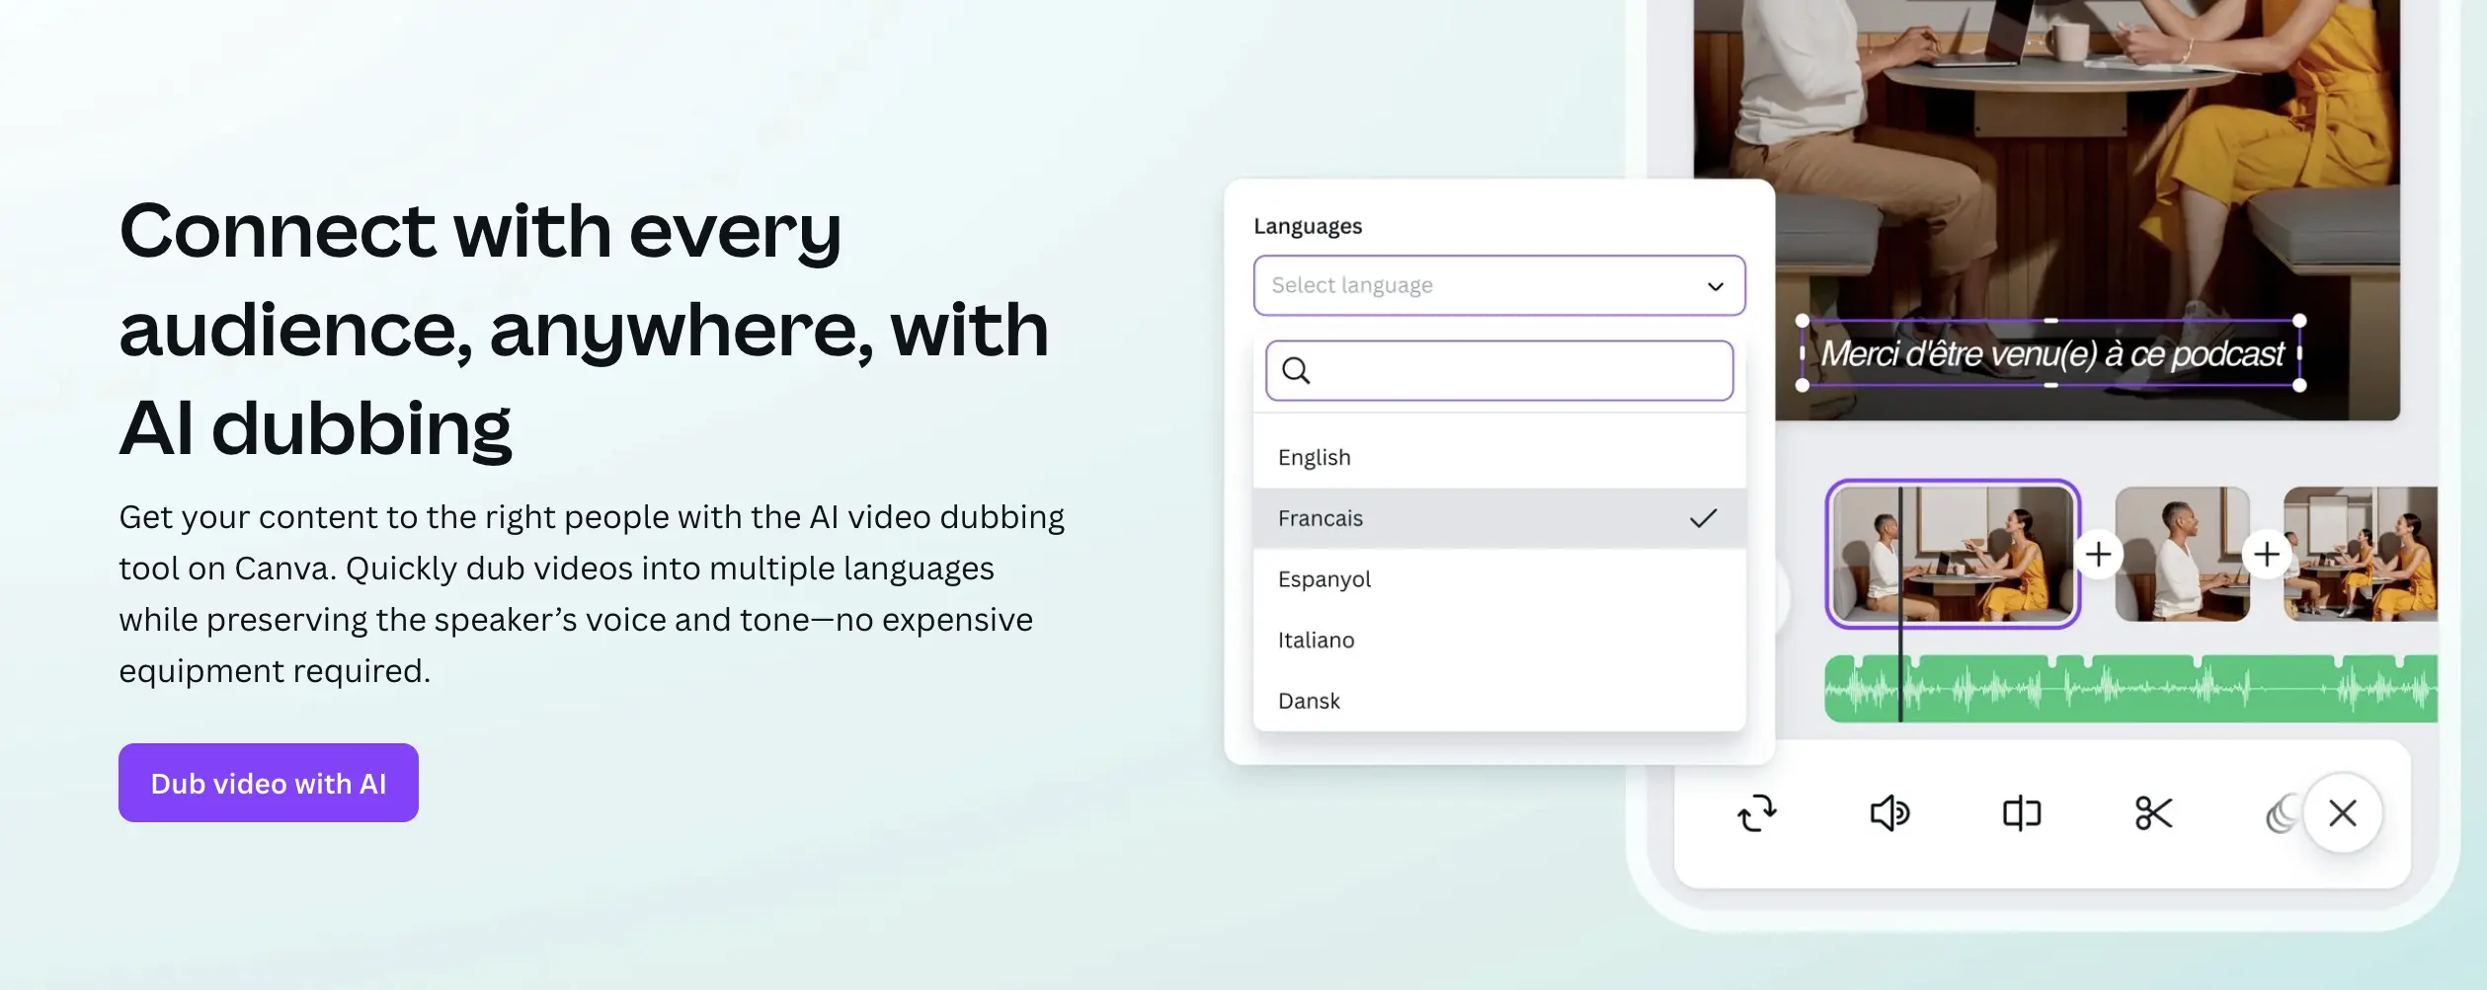Toggle the checkmark next to Francais
The image size is (2487, 990).
click(x=1702, y=517)
